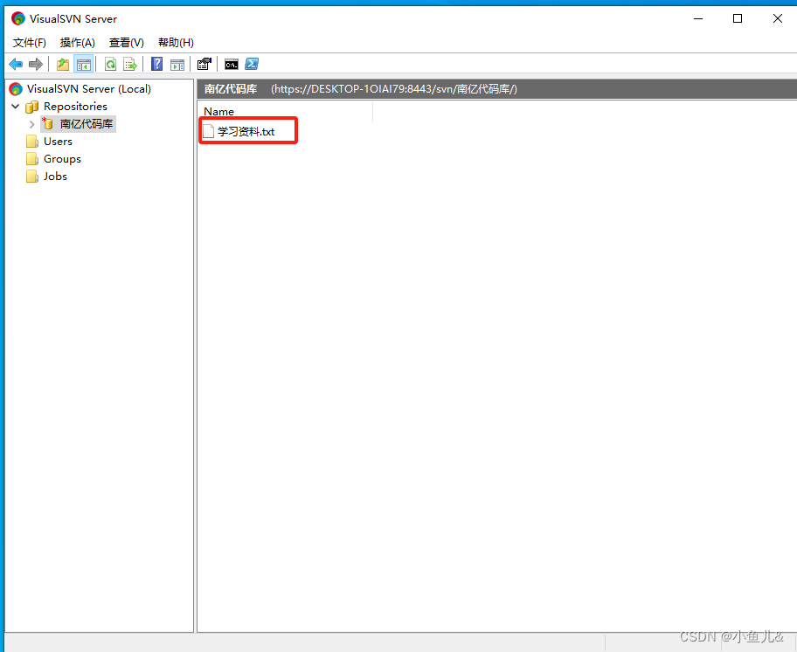Screen dimensions: 797x652
Task: Click the Export List toolbar icon
Action: (131, 64)
